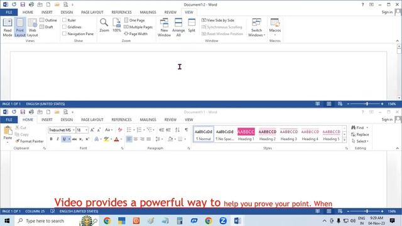The height and width of the screenshot is (226, 402).
Task: Open font color dropdown arrow
Action: (121, 139)
